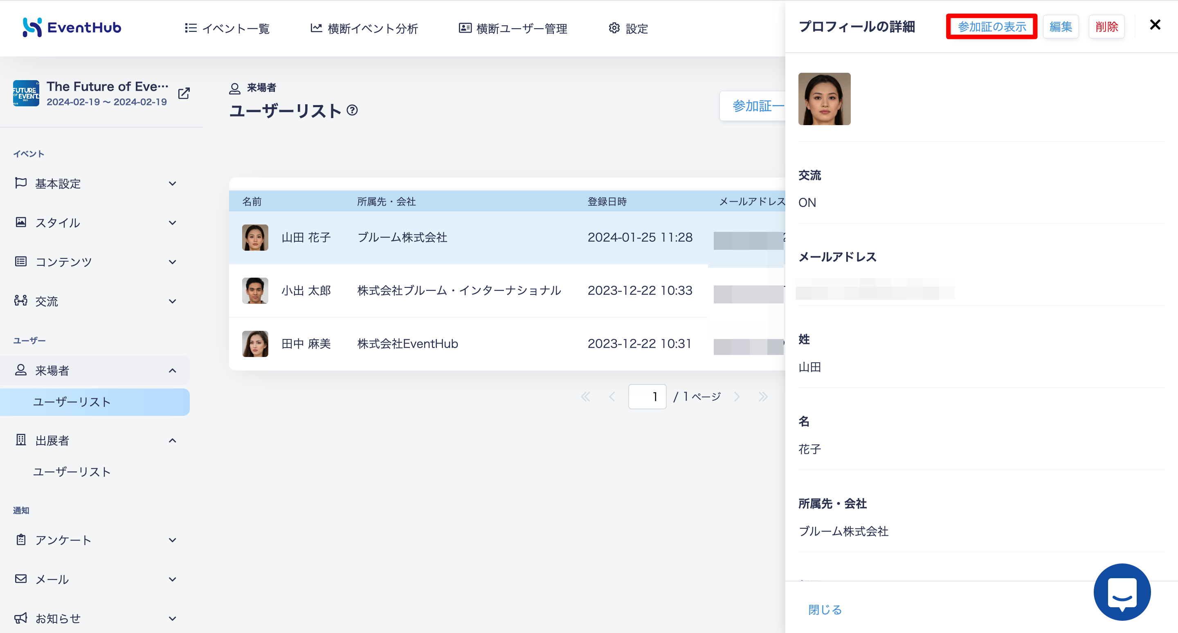Click the red 削除 button

point(1106,27)
